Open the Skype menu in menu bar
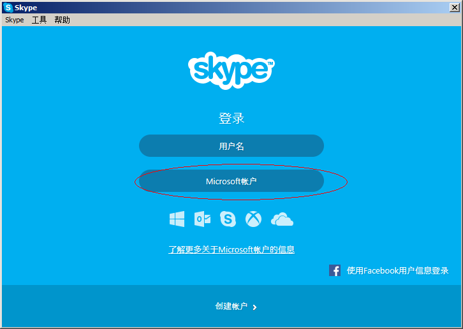Screen dimensions: 463x329 coord(15,20)
